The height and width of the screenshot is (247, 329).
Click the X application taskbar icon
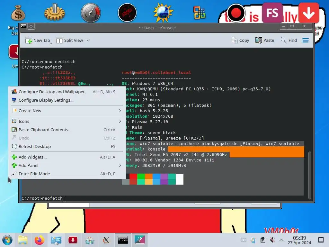(x=106, y=240)
